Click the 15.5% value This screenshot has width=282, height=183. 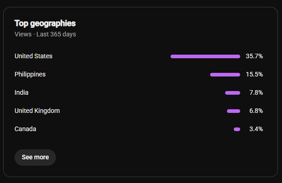(x=254, y=74)
